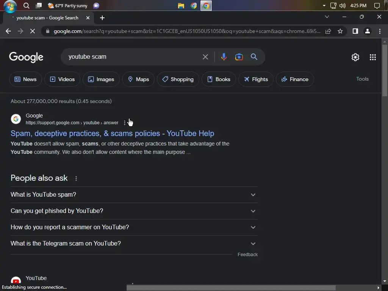
Task: Click scrollbar down arrow
Action: [x=385, y=282]
